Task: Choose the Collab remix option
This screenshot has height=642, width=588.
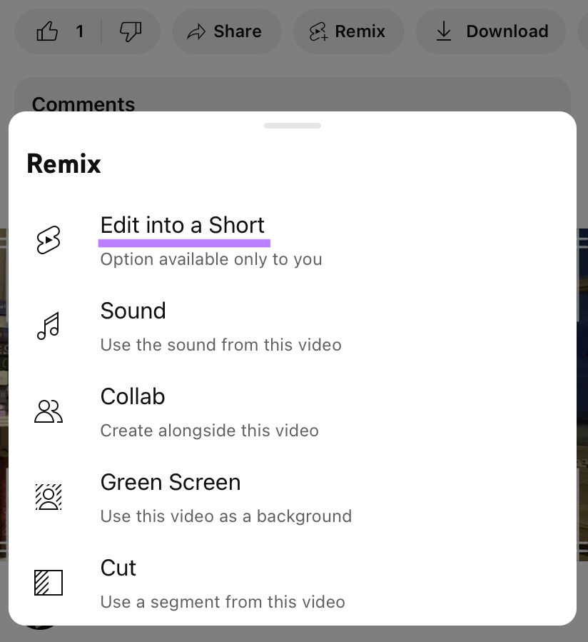Action: click(292, 412)
